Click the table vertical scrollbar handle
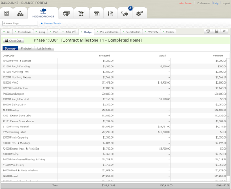Viewport: 231px width, 189px height. (x=228, y=117)
